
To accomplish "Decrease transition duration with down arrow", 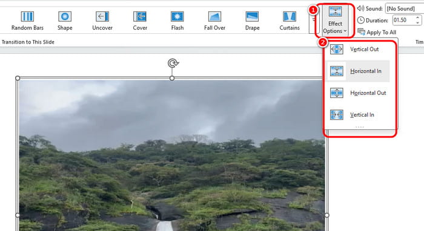I will pyautogui.click(x=418, y=22).
